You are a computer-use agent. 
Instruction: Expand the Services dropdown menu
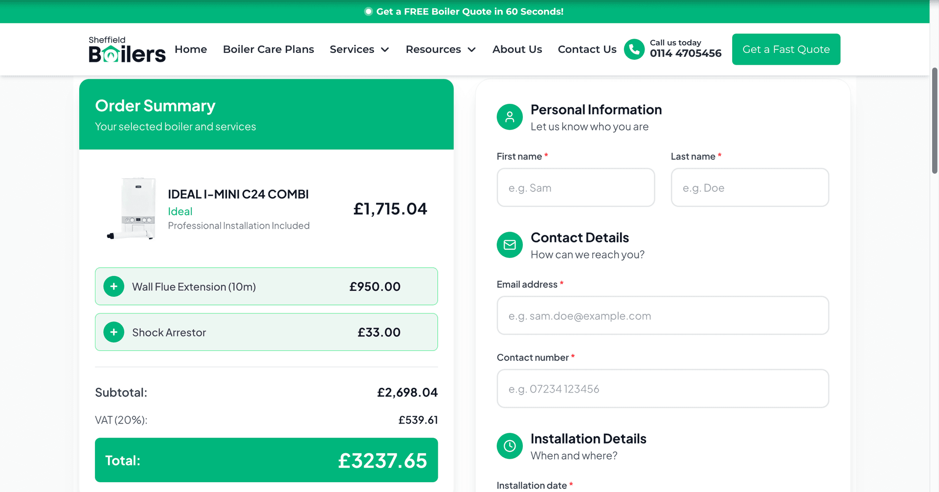click(x=359, y=49)
